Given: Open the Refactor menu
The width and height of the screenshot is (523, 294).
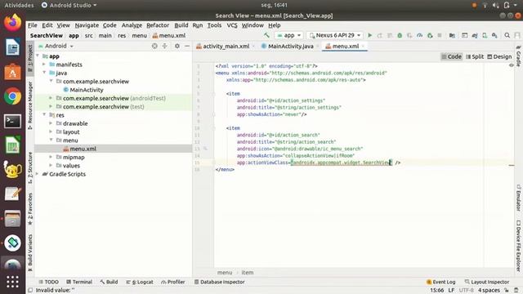Looking at the screenshot, I should 158,25.
